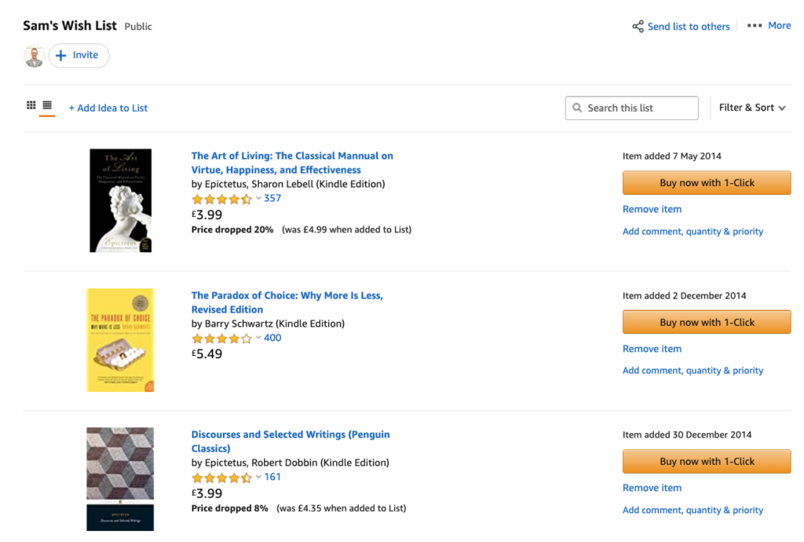Open the Filter & Sort dropdown
Viewport: 804px width, 542px height.
[x=751, y=108]
